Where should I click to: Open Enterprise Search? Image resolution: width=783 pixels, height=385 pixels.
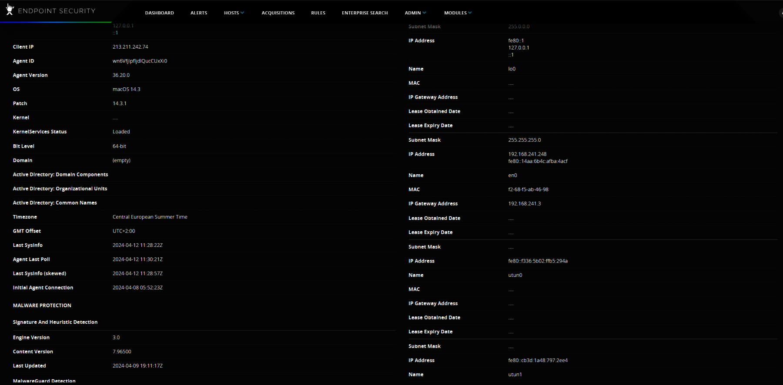[365, 13]
